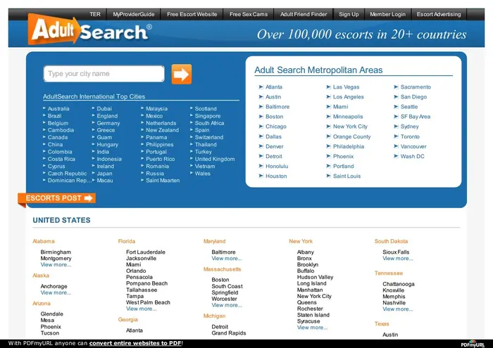
Task: Open Birmingham under Alabama
Action: click(x=56, y=252)
